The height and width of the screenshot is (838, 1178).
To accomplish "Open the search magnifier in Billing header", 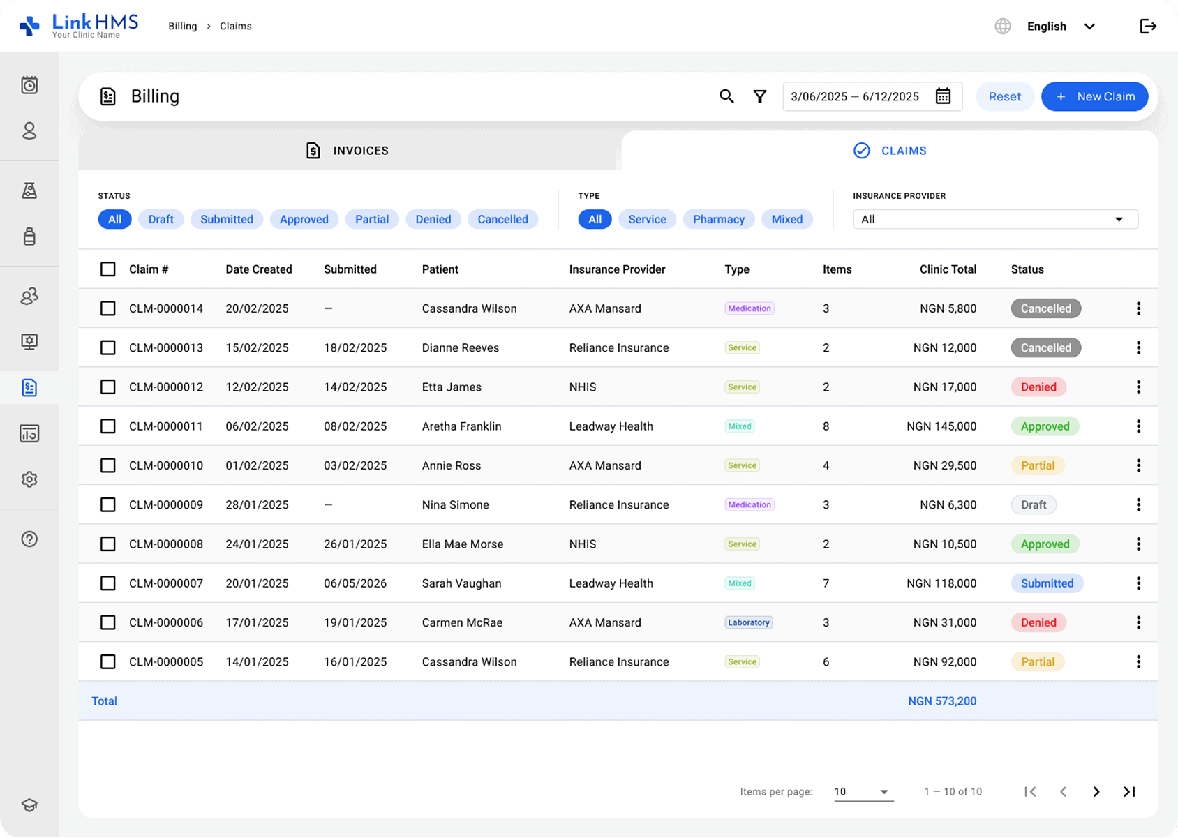I will (726, 96).
